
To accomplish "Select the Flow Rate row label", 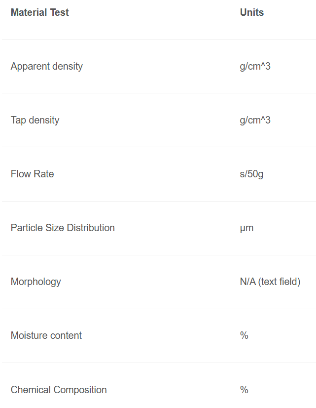I will pyautogui.click(x=32, y=174).
